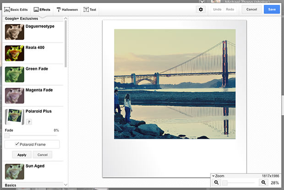The width and height of the screenshot is (284, 190).
Task: Click the Reala 400 label
Action: [x=35, y=48]
